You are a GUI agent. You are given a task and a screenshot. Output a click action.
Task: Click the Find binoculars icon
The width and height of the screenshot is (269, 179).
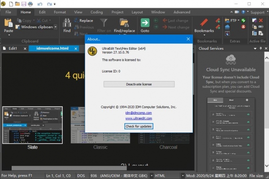coord(67,23)
